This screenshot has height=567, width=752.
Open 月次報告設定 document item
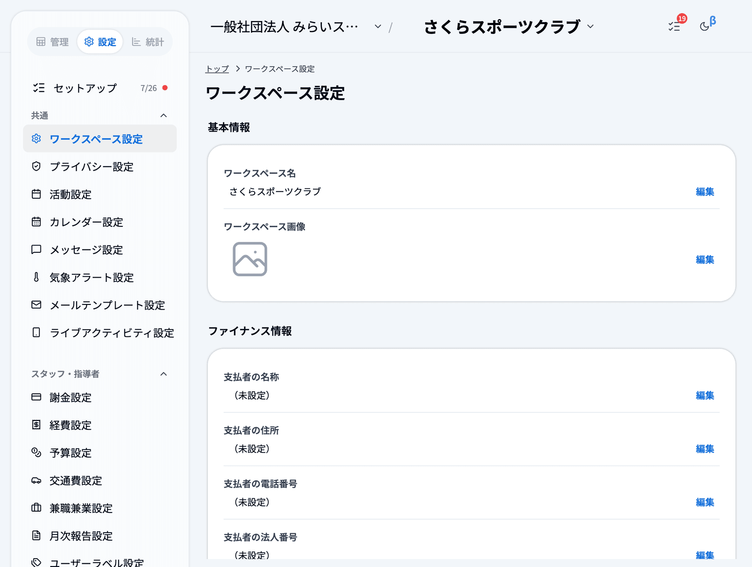[x=100, y=536]
